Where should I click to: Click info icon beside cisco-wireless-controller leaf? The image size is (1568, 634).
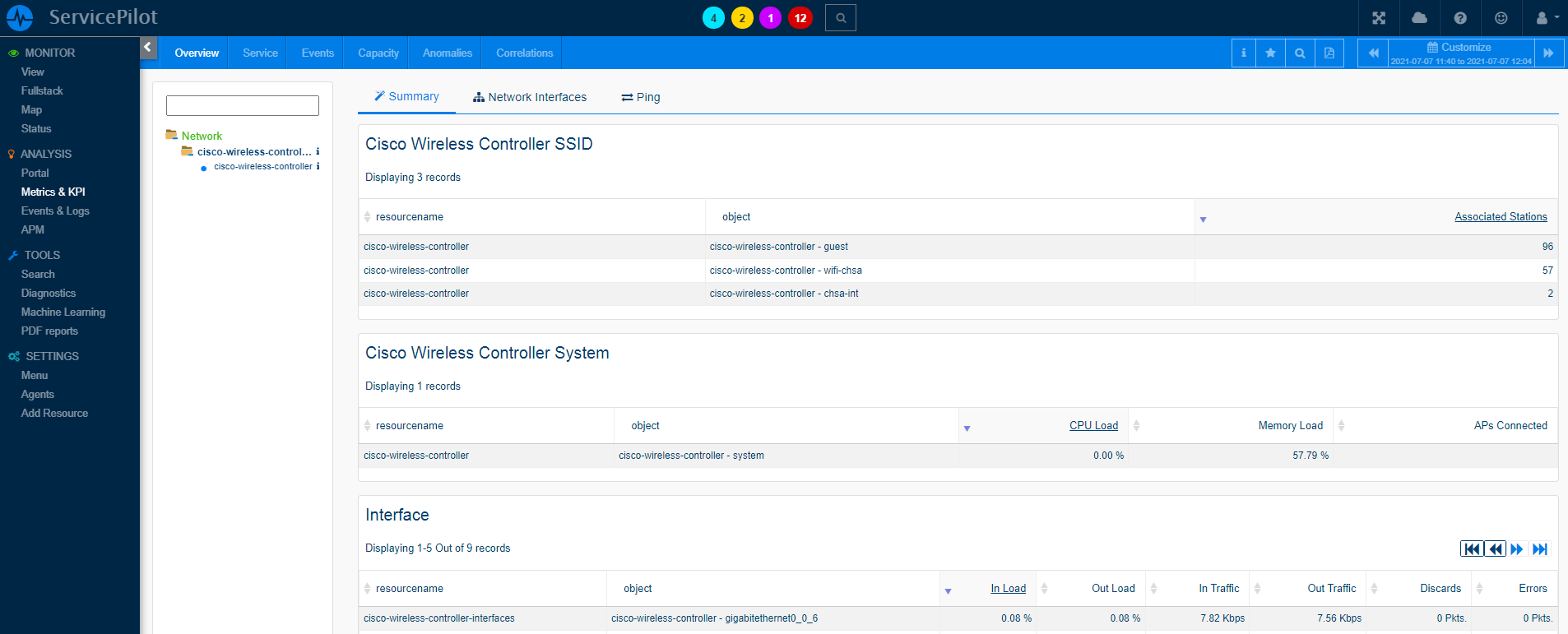click(x=318, y=166)
